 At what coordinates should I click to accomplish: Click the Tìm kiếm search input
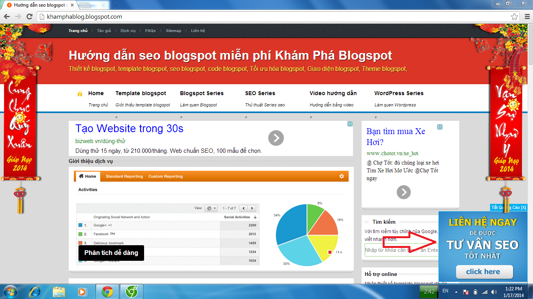coord(402,250)
